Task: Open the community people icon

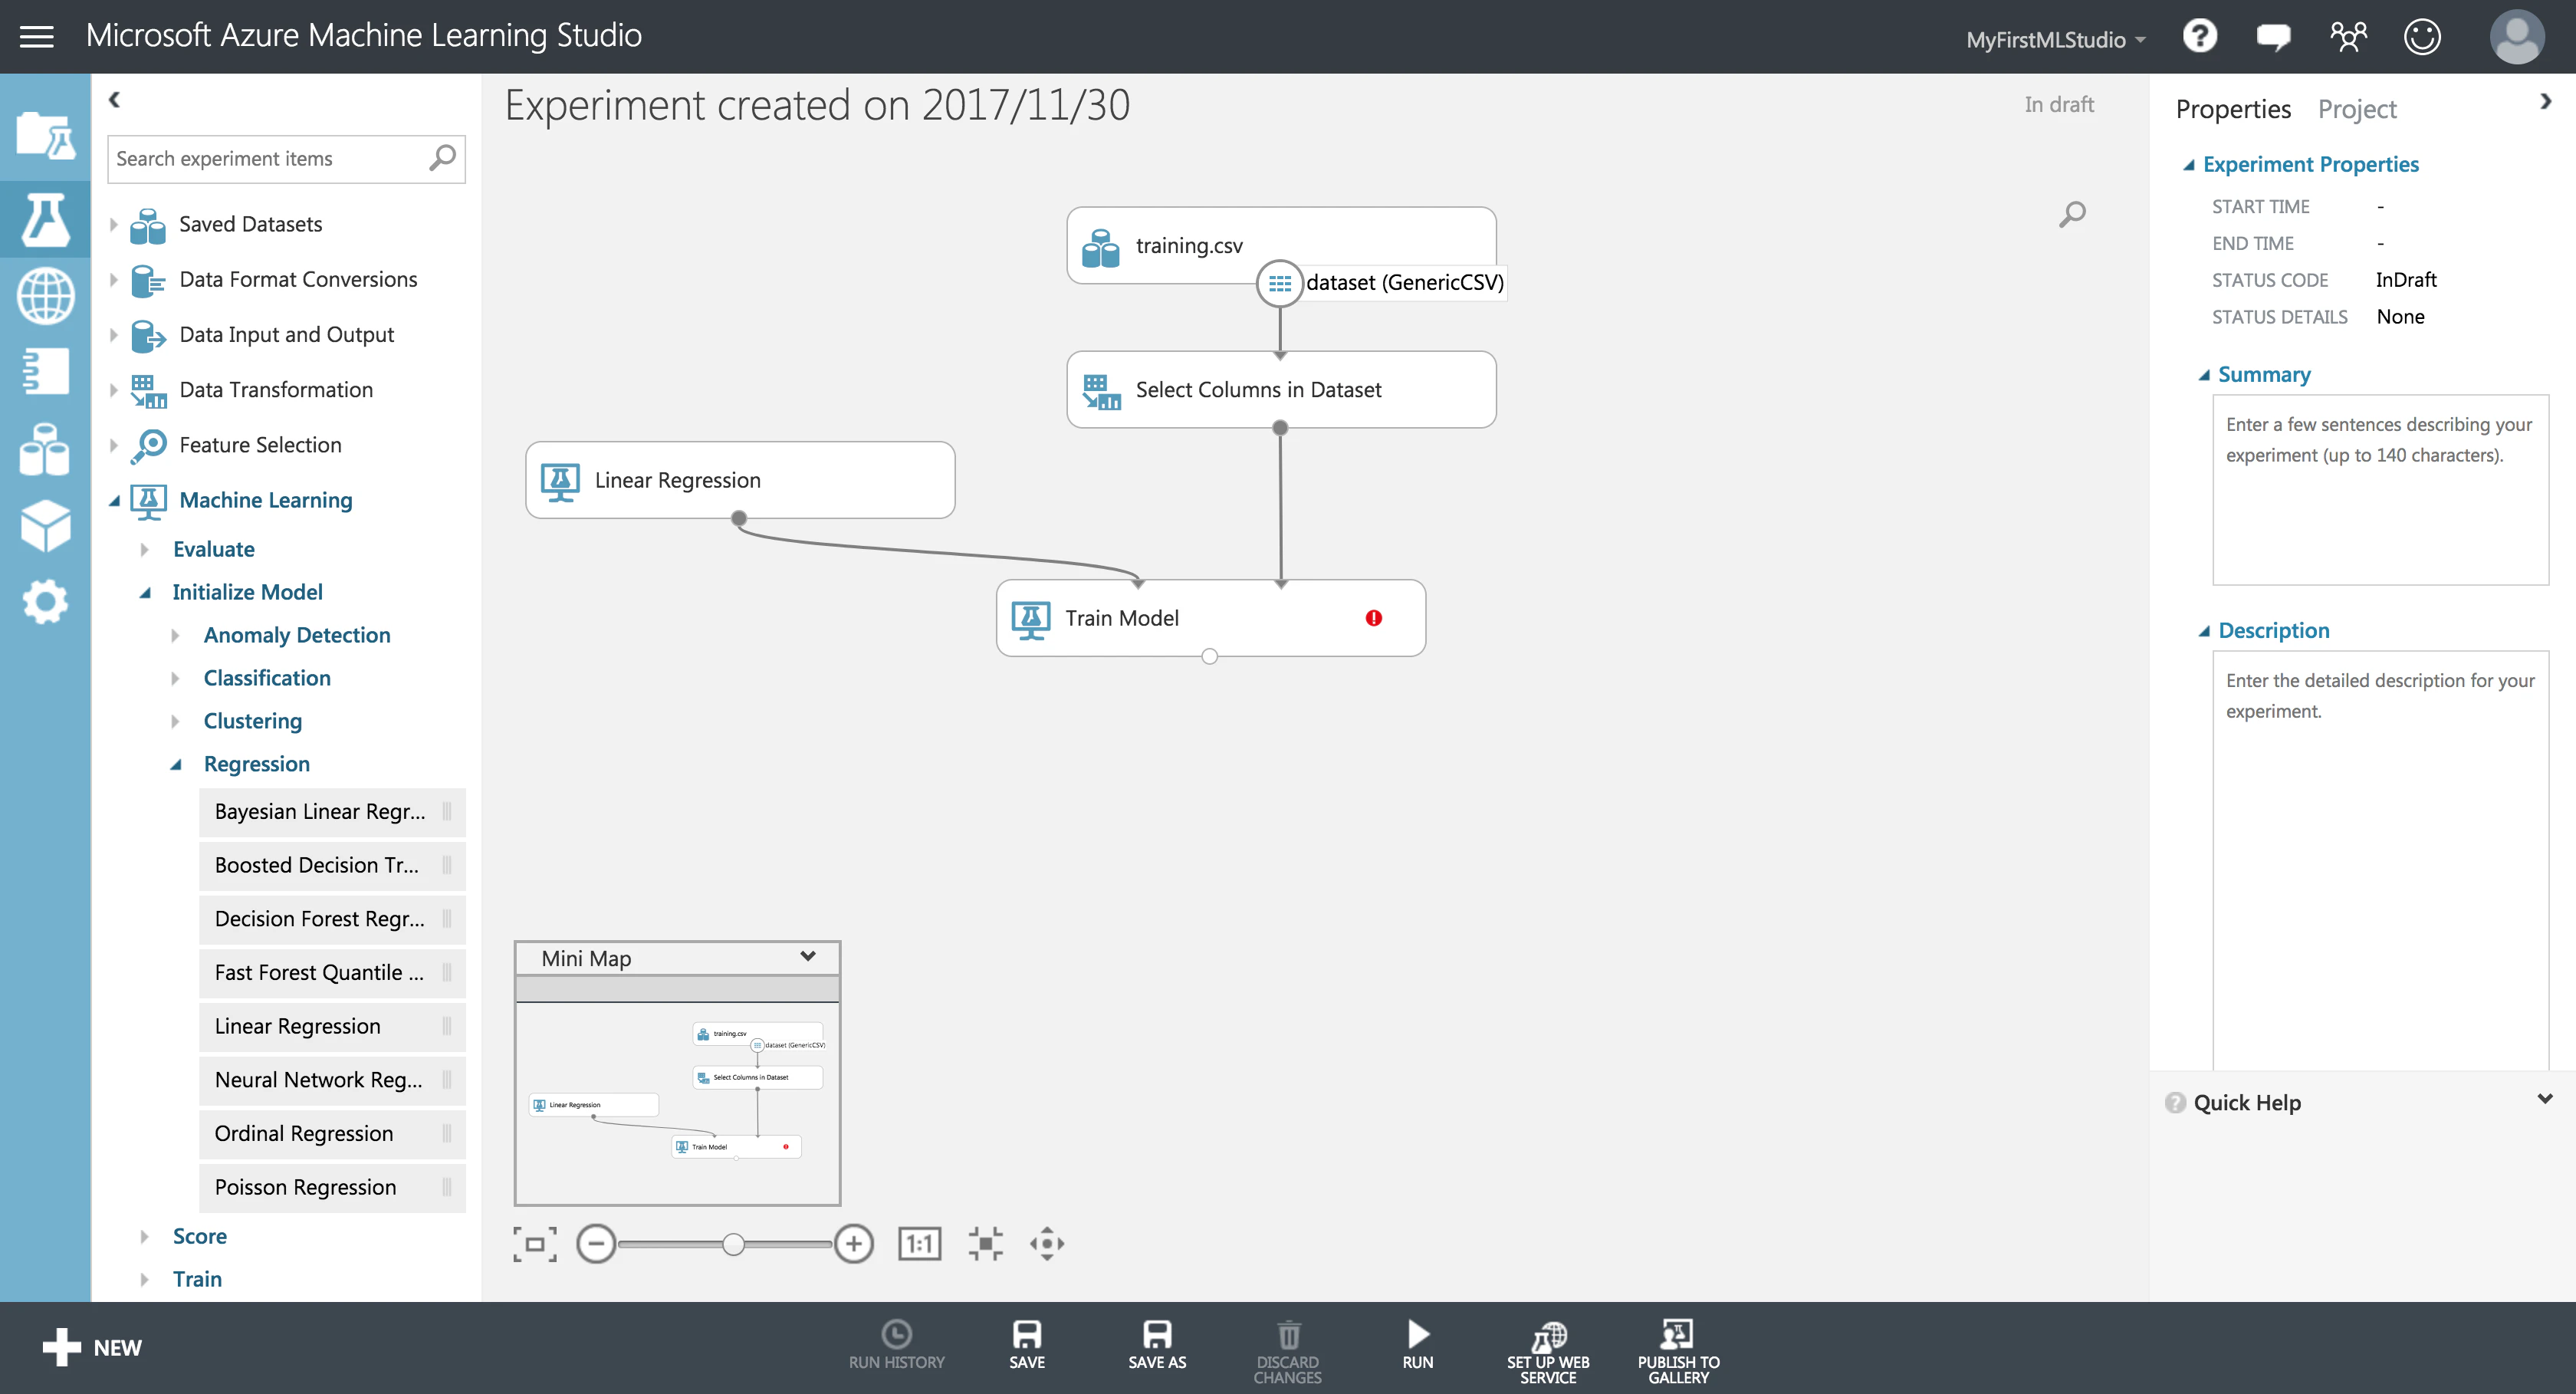Action: (x=2348, y=37)
